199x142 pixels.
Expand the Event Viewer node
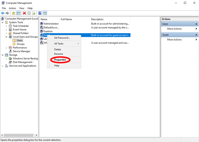coord(6,30)
